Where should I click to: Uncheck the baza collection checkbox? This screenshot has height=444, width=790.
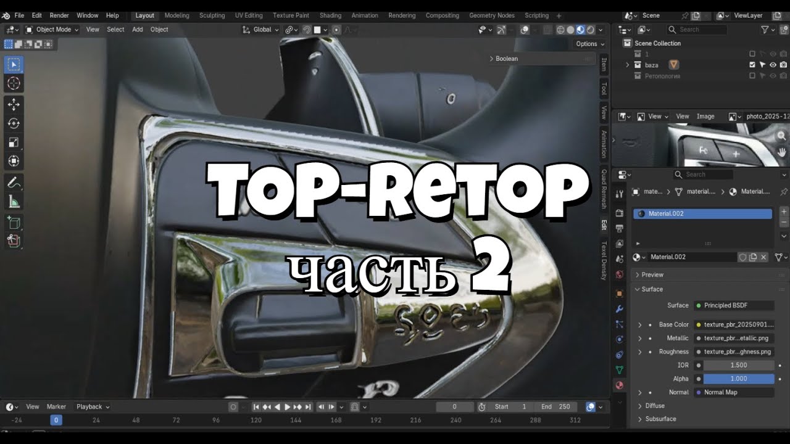coord(752,65)
